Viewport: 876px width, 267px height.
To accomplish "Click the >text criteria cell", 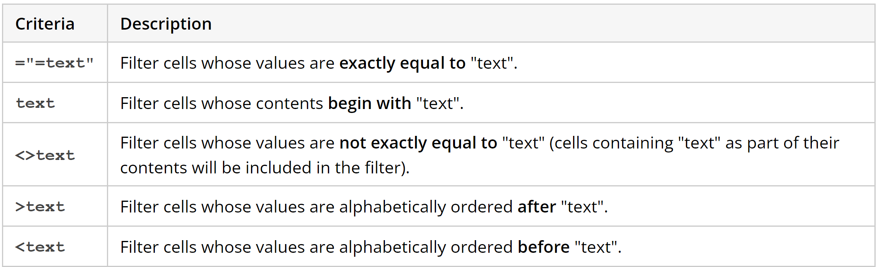I will pos(40,207).
